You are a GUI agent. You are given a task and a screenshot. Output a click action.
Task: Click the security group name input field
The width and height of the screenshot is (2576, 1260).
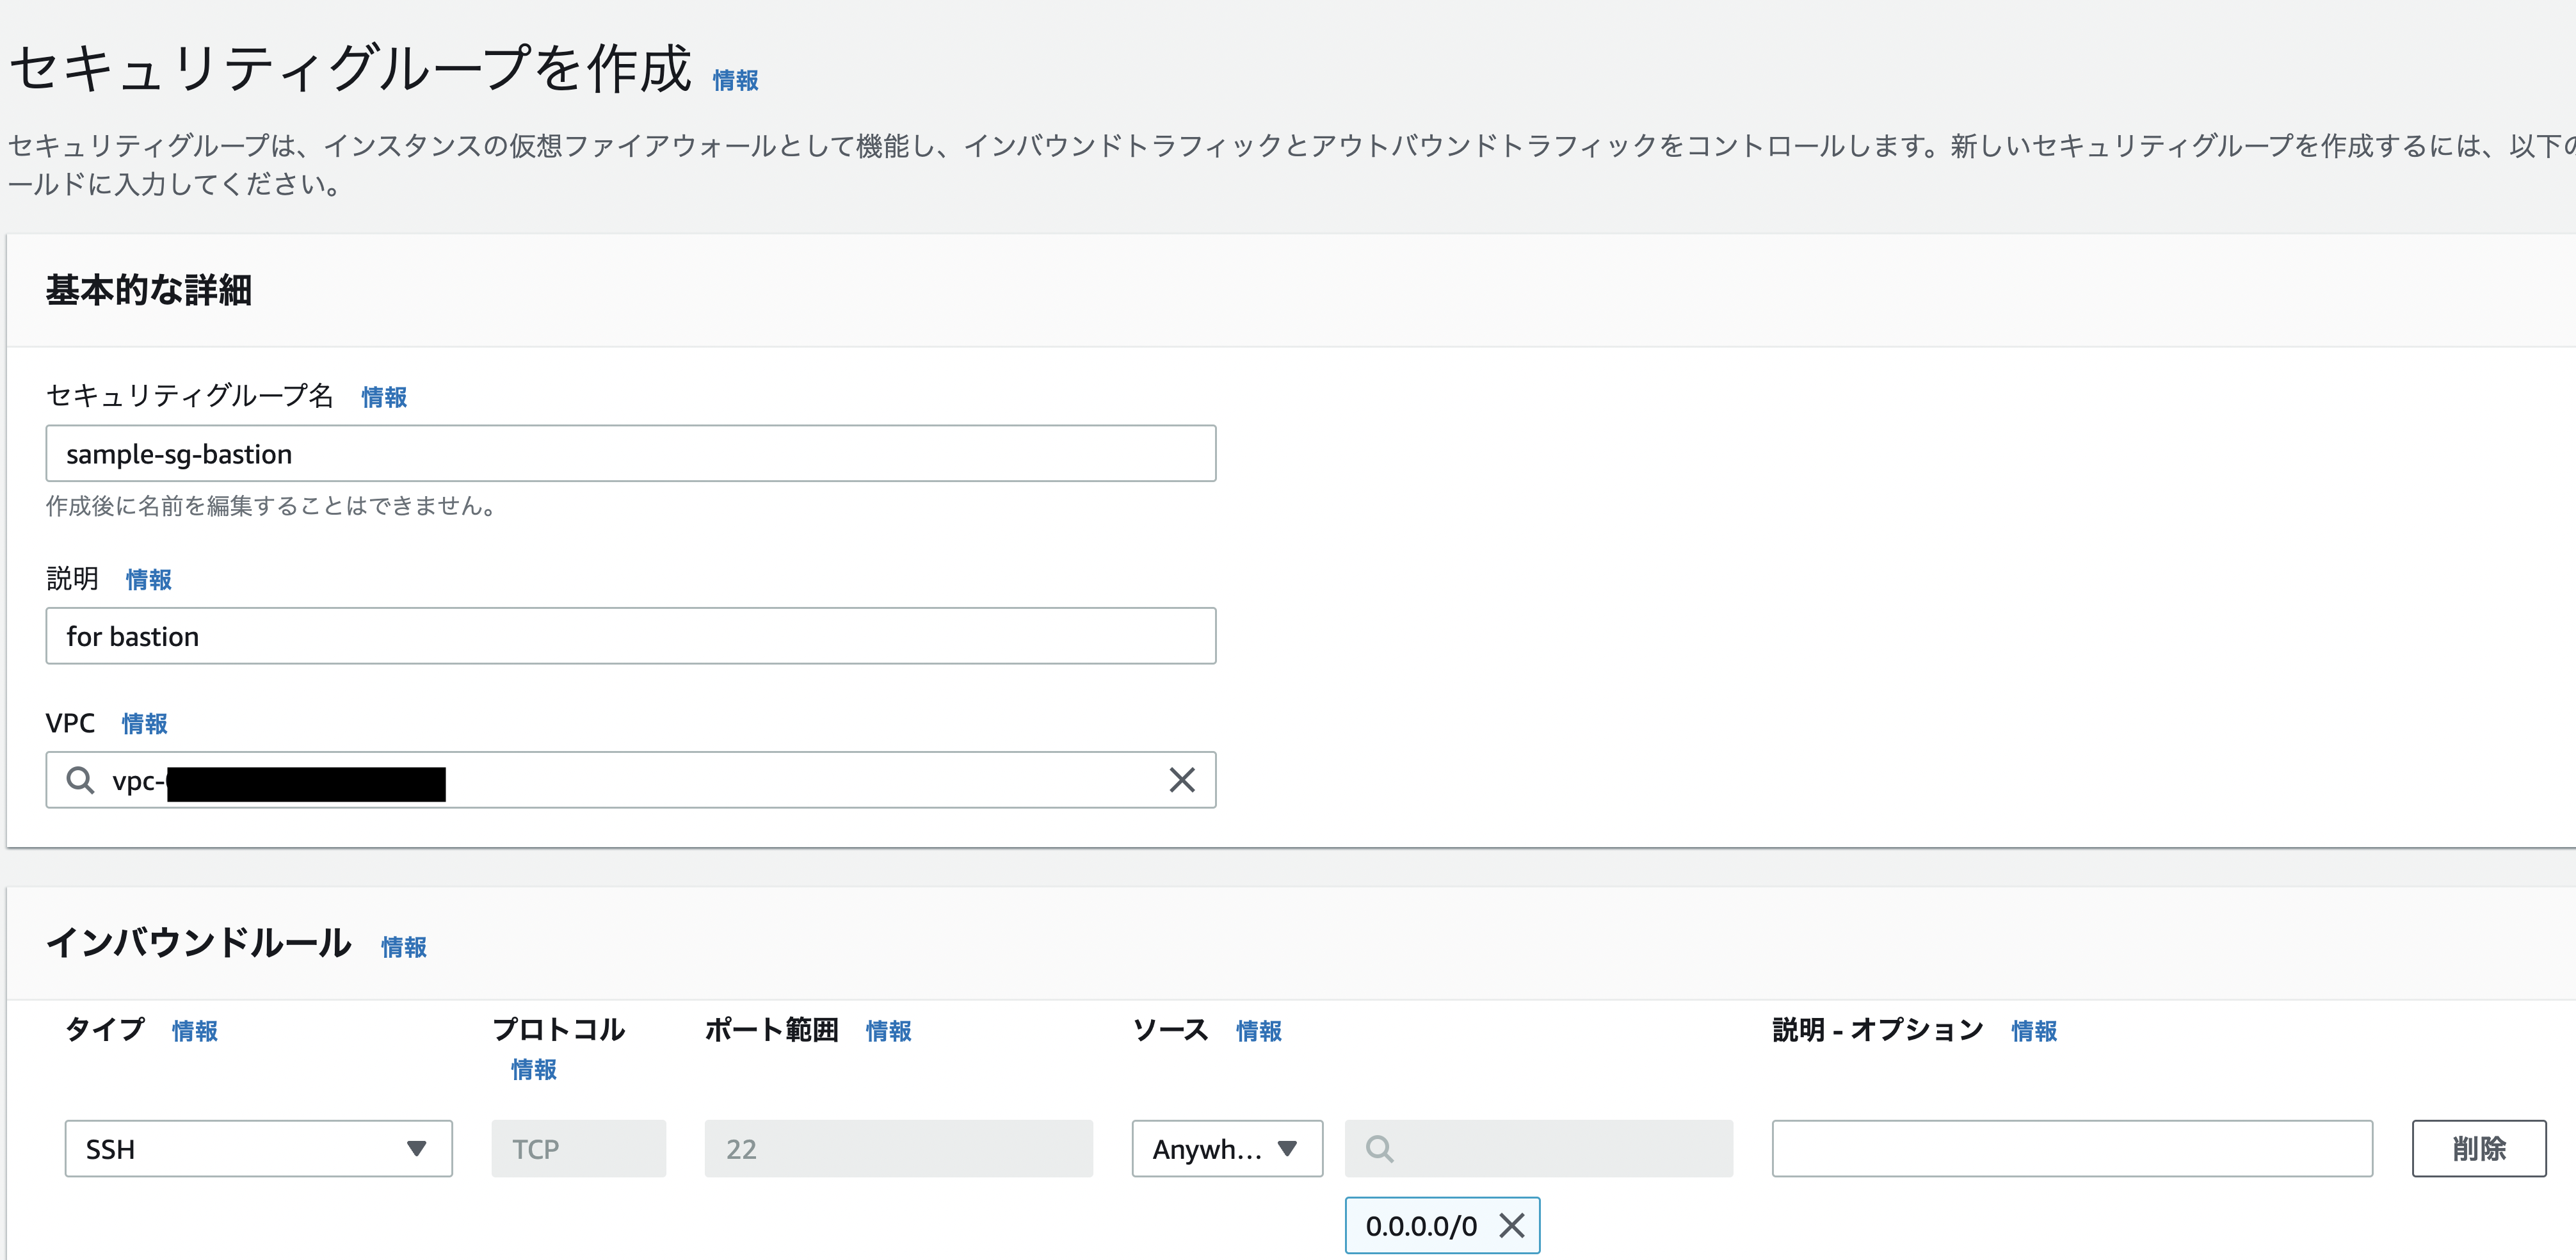[630, 454]
